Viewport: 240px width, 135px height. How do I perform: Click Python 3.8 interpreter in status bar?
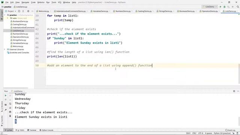click(x=222, y=133)
